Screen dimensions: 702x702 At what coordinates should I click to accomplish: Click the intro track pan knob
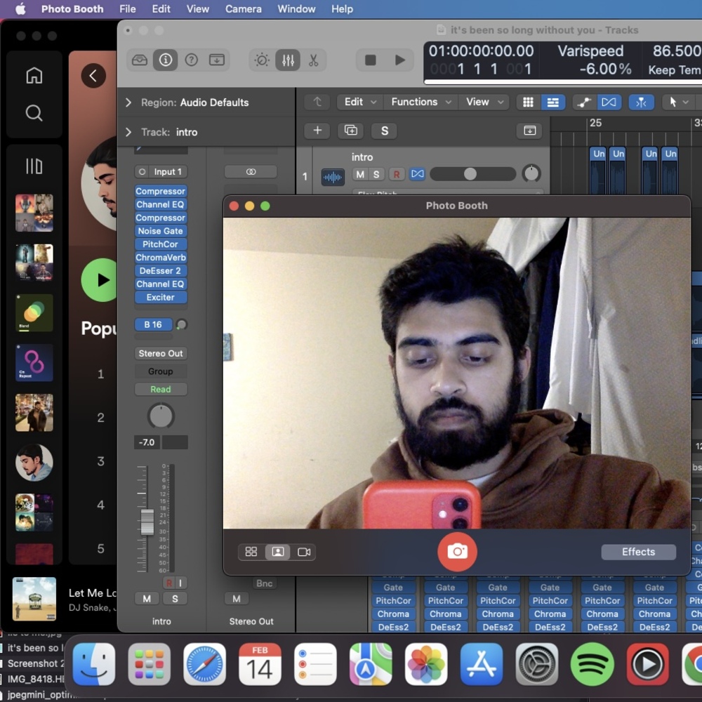coord(531,173)
